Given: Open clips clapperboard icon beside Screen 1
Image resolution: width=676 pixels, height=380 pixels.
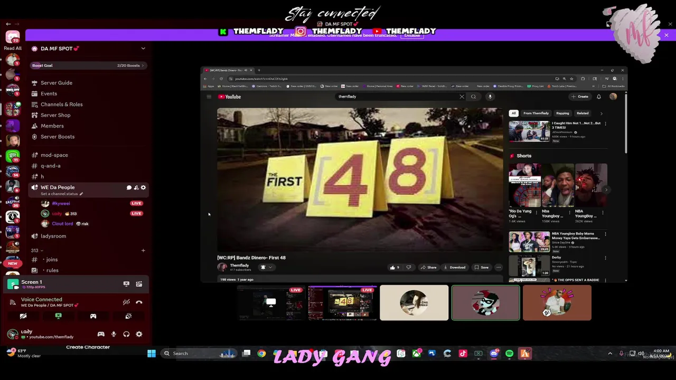Looking at the screenshot, I should (x=139, y=284).
